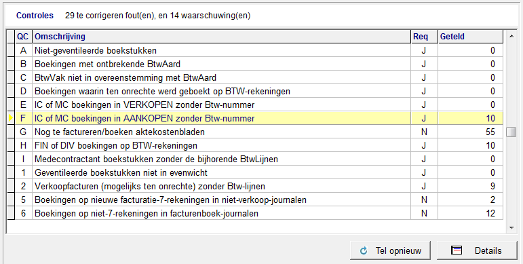
Task: Click the QC column header
Action: tap(23, 37)
